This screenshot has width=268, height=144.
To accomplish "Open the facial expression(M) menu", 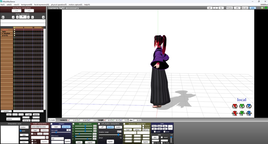I will tap(42, 5).
